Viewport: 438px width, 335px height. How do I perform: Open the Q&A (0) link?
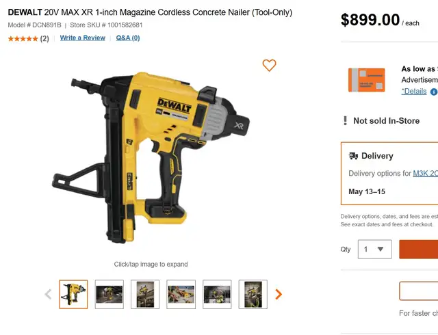point(128,38)
